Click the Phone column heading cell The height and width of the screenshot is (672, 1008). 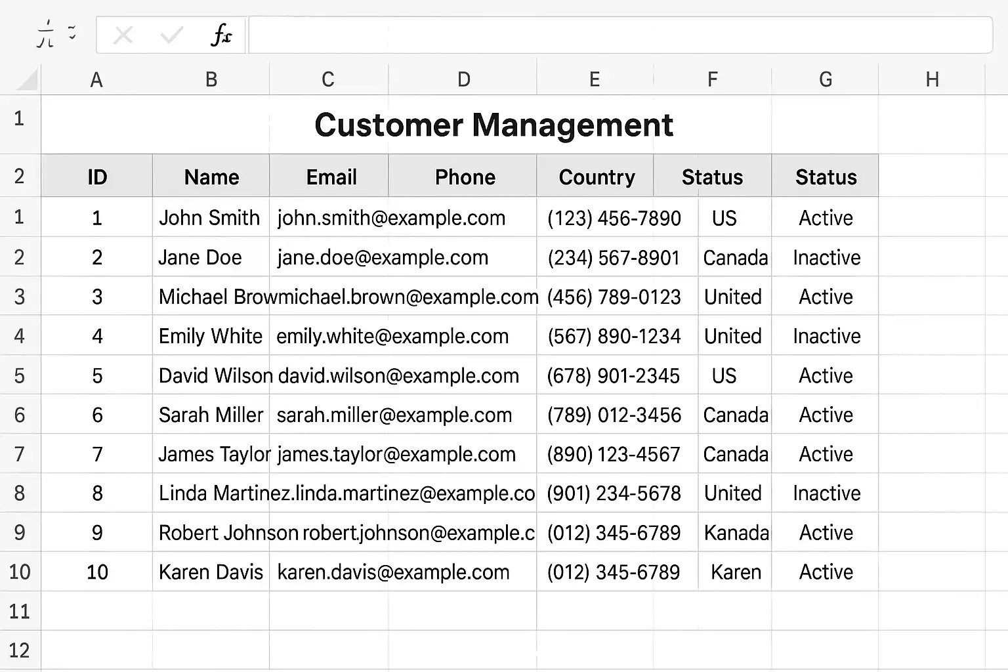click(465, 177)
